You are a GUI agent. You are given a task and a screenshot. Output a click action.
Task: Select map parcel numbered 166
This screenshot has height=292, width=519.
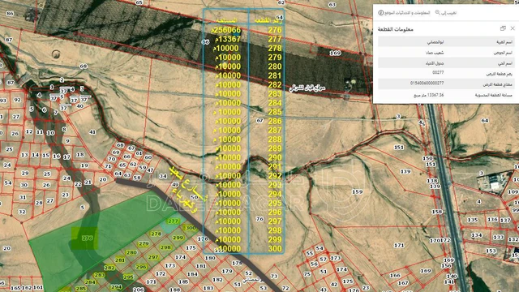tap(395, 275)
